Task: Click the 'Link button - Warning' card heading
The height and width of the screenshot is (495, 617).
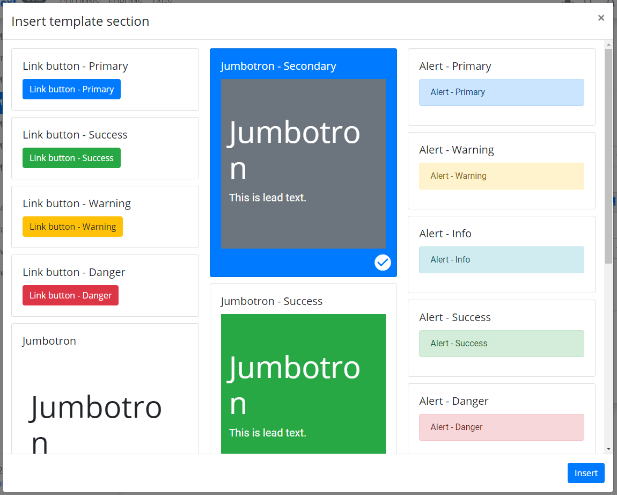Action: coord(76,203)
